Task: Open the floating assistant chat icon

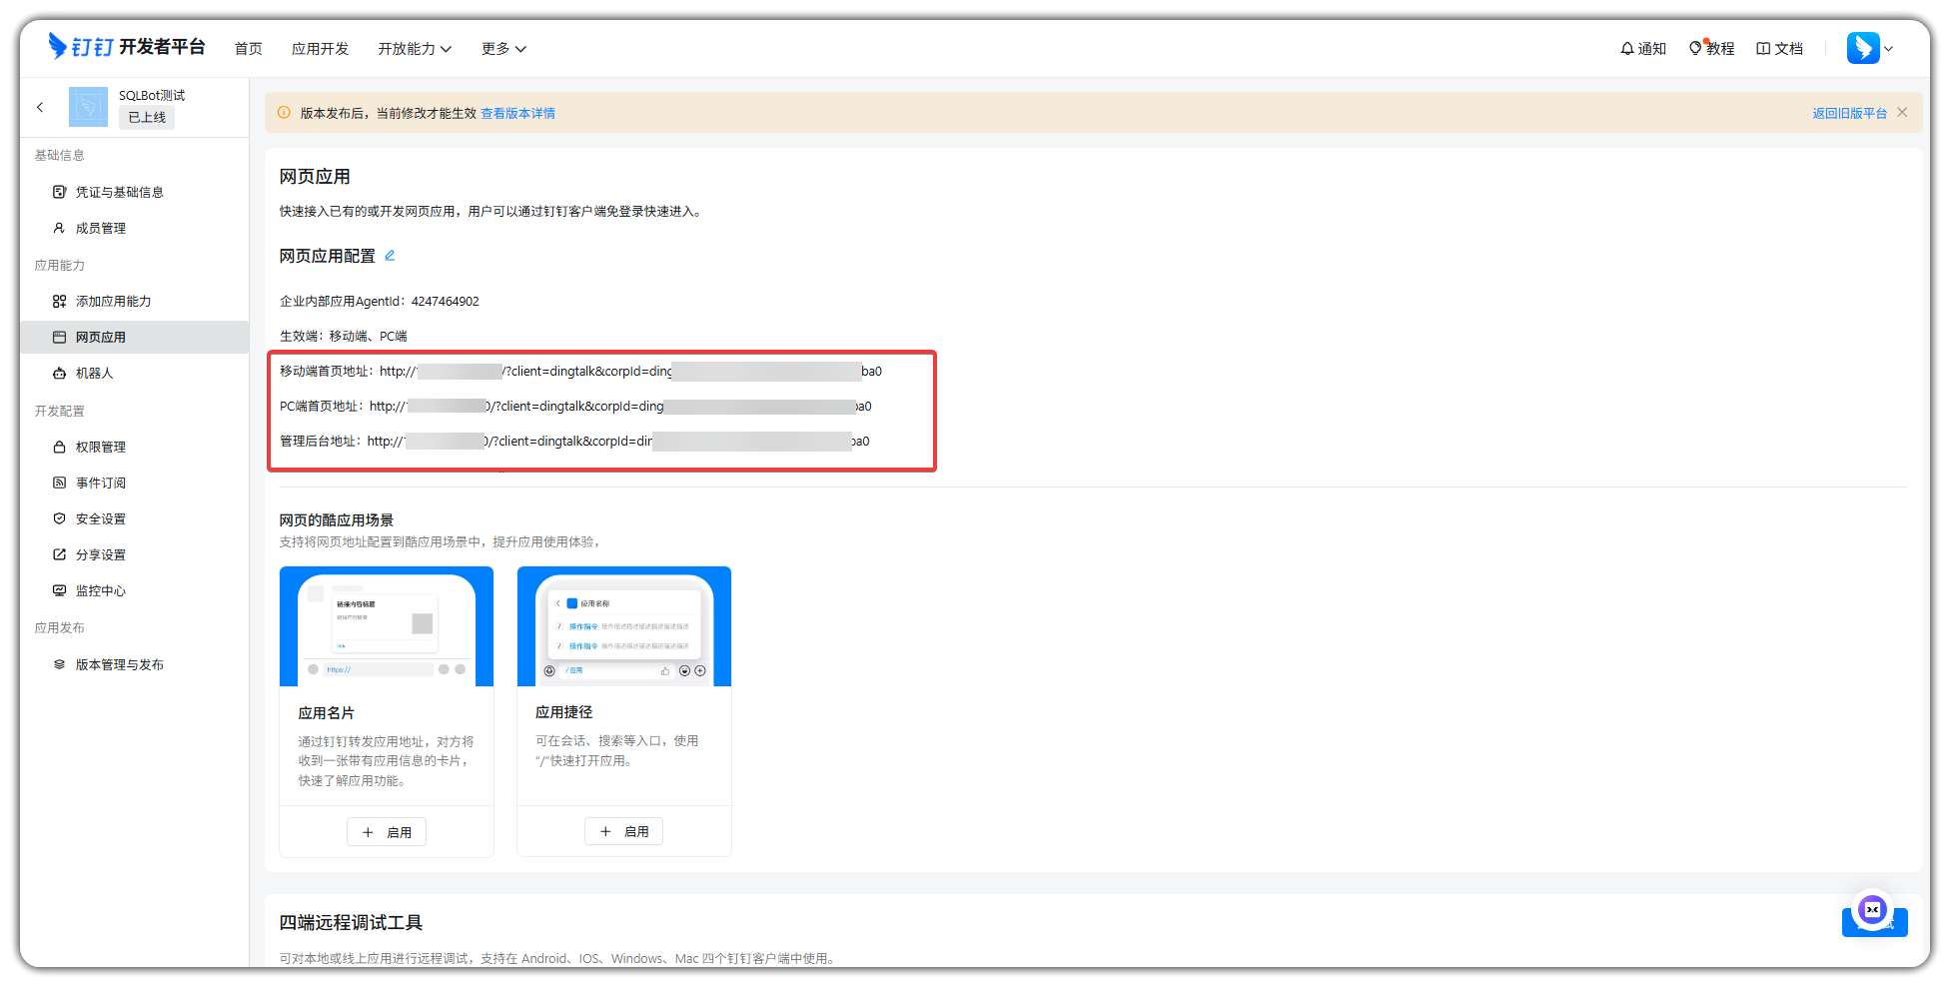Action: click(x=1872, y=910)
